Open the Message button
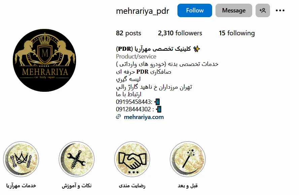Image resolution: width=299 pixels, height=195 pixels. click(234, 10)
